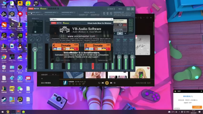The height and width of the screenshot is (114, 203).
Task: Toggle B2 bus on Hardware Input 1
Action: (x=40, y=57)
